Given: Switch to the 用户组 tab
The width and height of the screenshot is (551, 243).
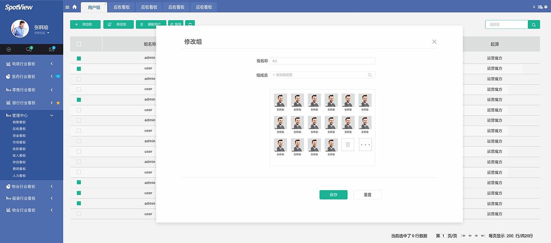Looking at the screenshot, I should click(94, 7).
